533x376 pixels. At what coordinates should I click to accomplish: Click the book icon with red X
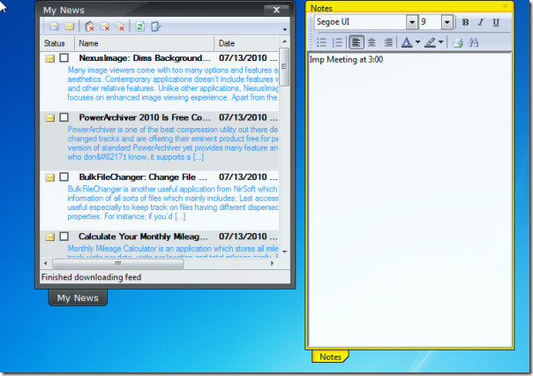89,26
